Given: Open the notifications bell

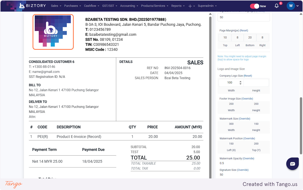Looking at the screenshot, I should point(277,6).
